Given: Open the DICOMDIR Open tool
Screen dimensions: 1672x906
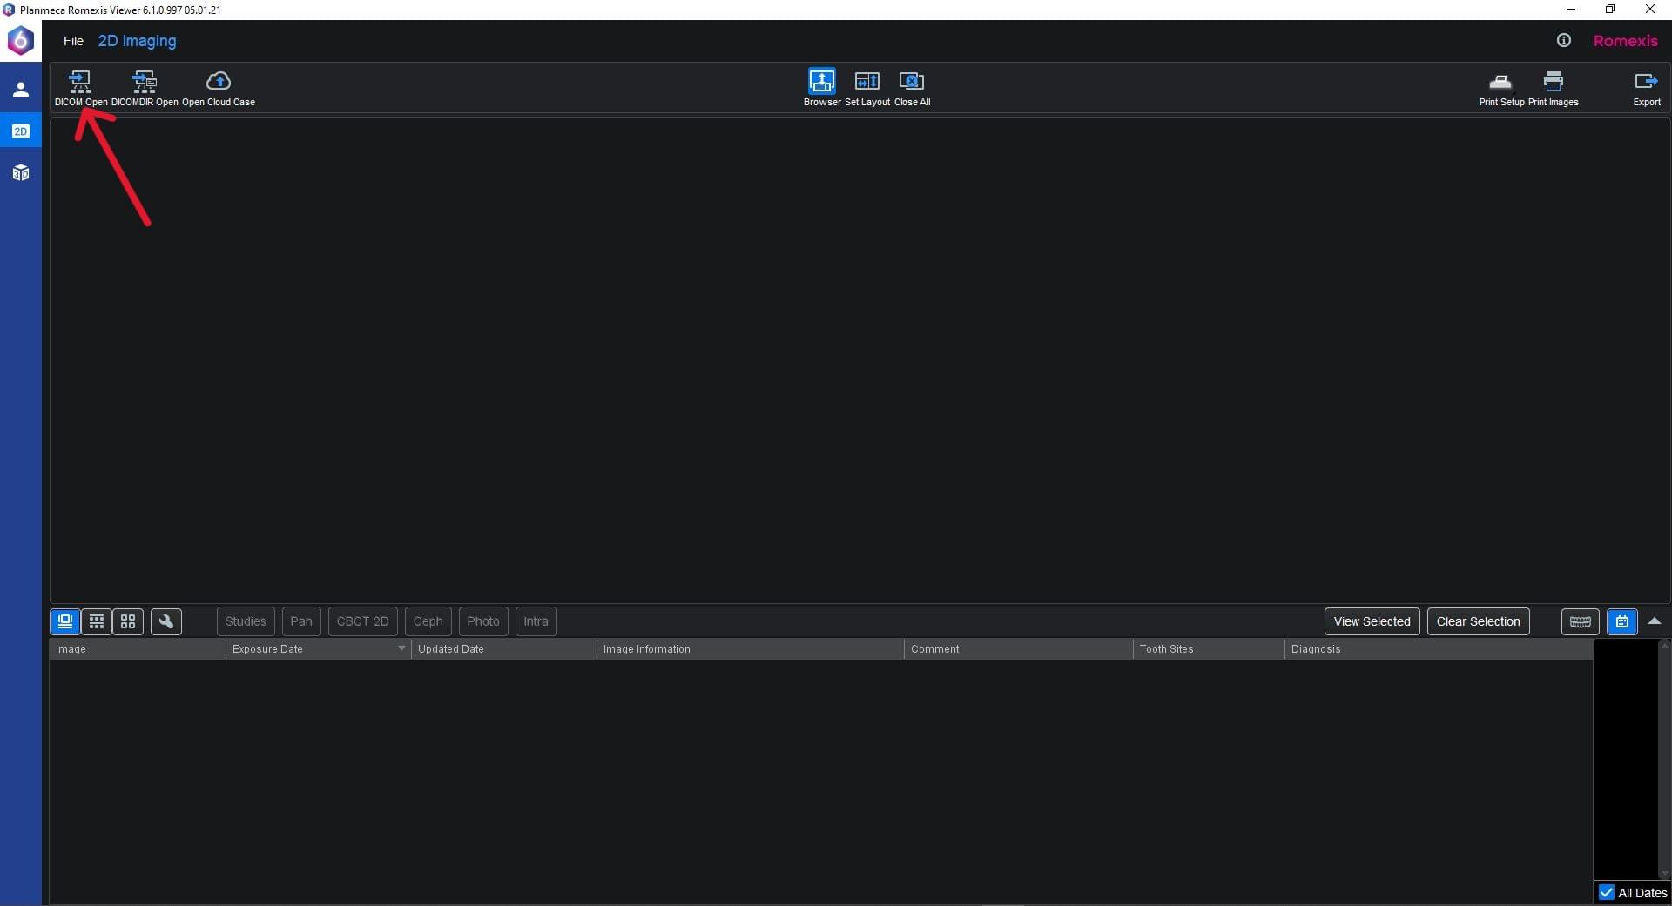Looking at the screenshot, I should (x=145, y=82).
